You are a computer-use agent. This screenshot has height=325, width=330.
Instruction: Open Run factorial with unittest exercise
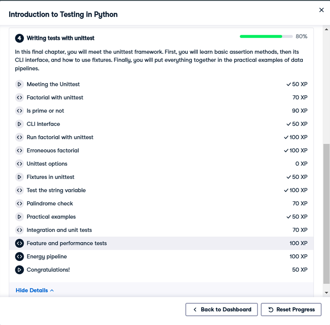(x=161, y=137)
